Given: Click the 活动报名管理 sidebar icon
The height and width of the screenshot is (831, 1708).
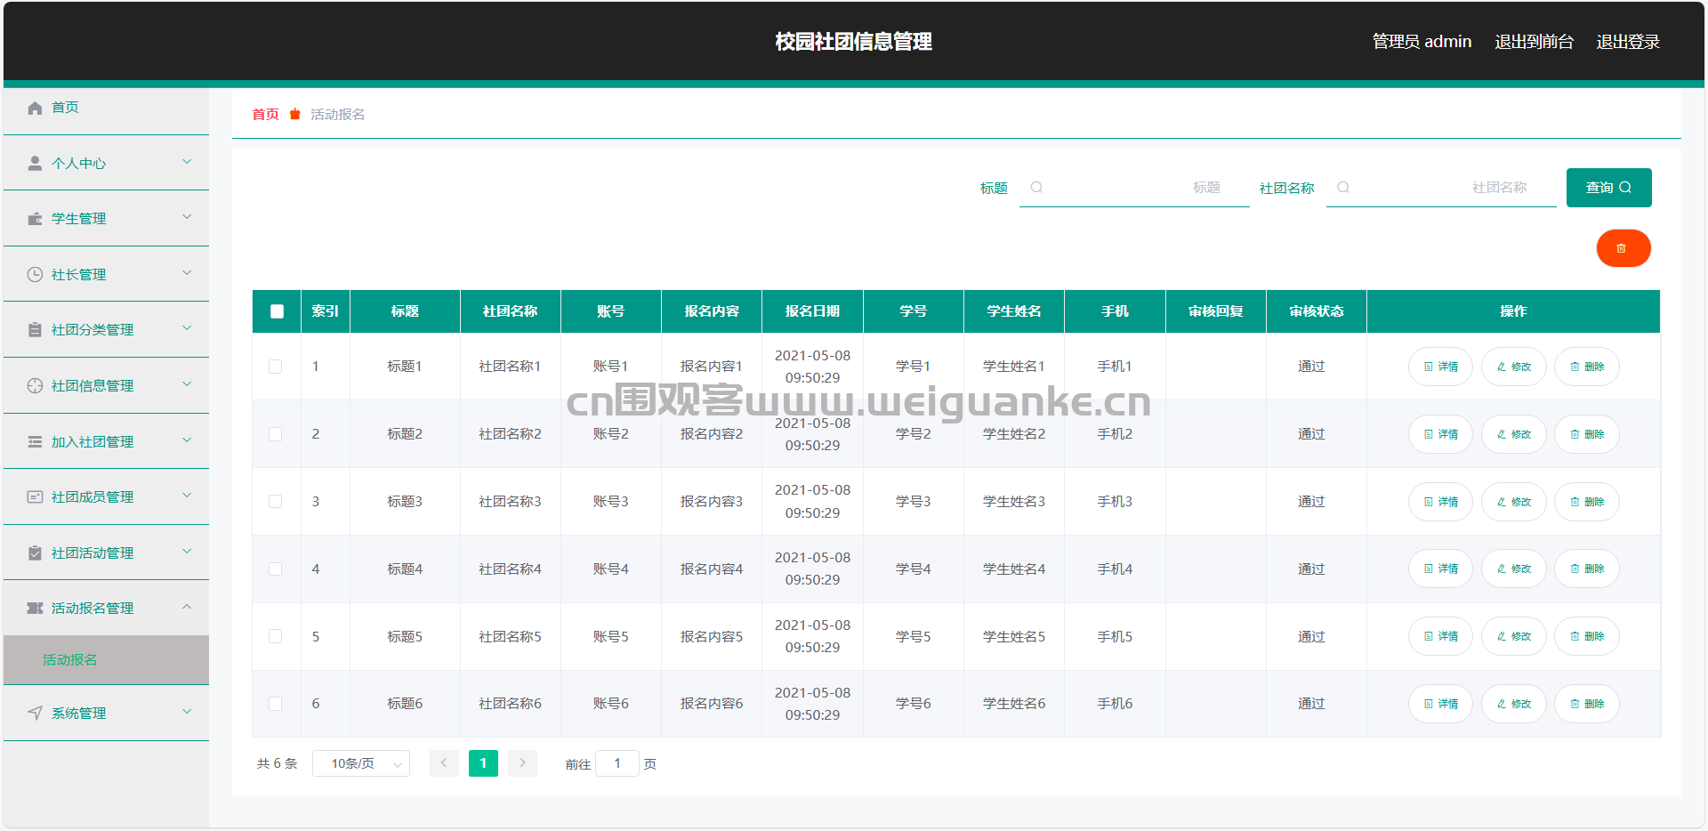Looking at the screenshot, I should (35, 609).
